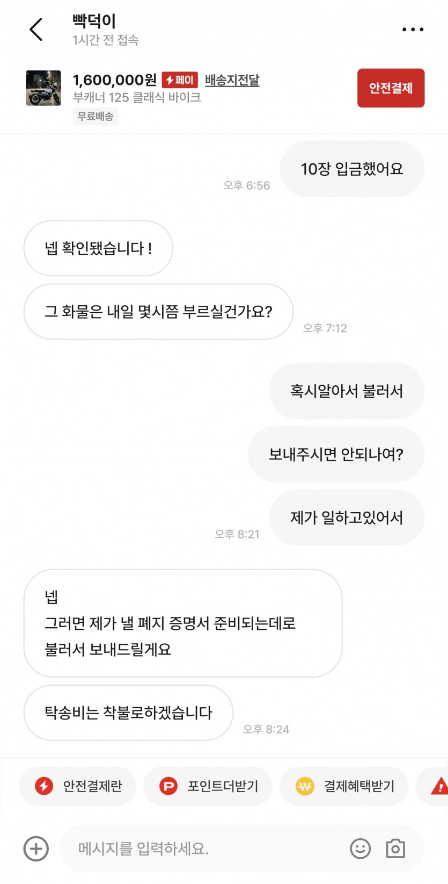Viewport: 448px width, 884px height.
Task: Open the emoji picker smiley icon
Action: (x=360, y=849)
